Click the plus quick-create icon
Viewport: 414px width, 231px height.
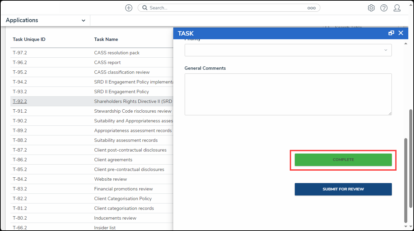(129, 8)
